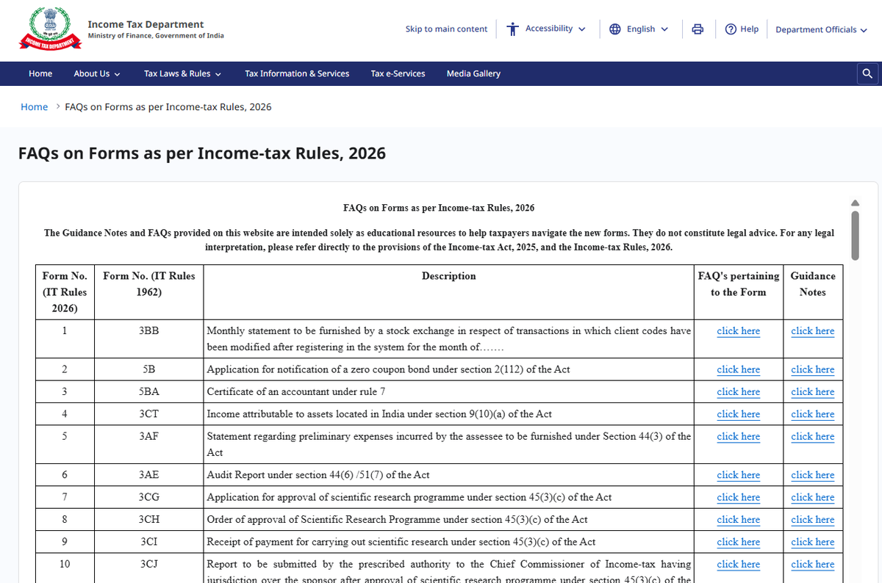
Task: Open Guidance Notes link for form 3BB
Action: (x=813, y=331)
